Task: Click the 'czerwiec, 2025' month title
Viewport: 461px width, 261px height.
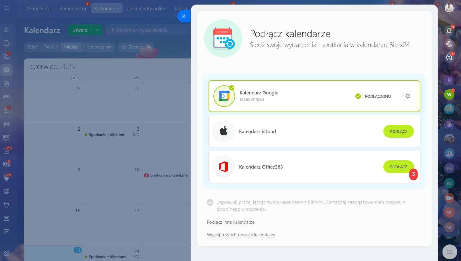Action: [52, 66]
